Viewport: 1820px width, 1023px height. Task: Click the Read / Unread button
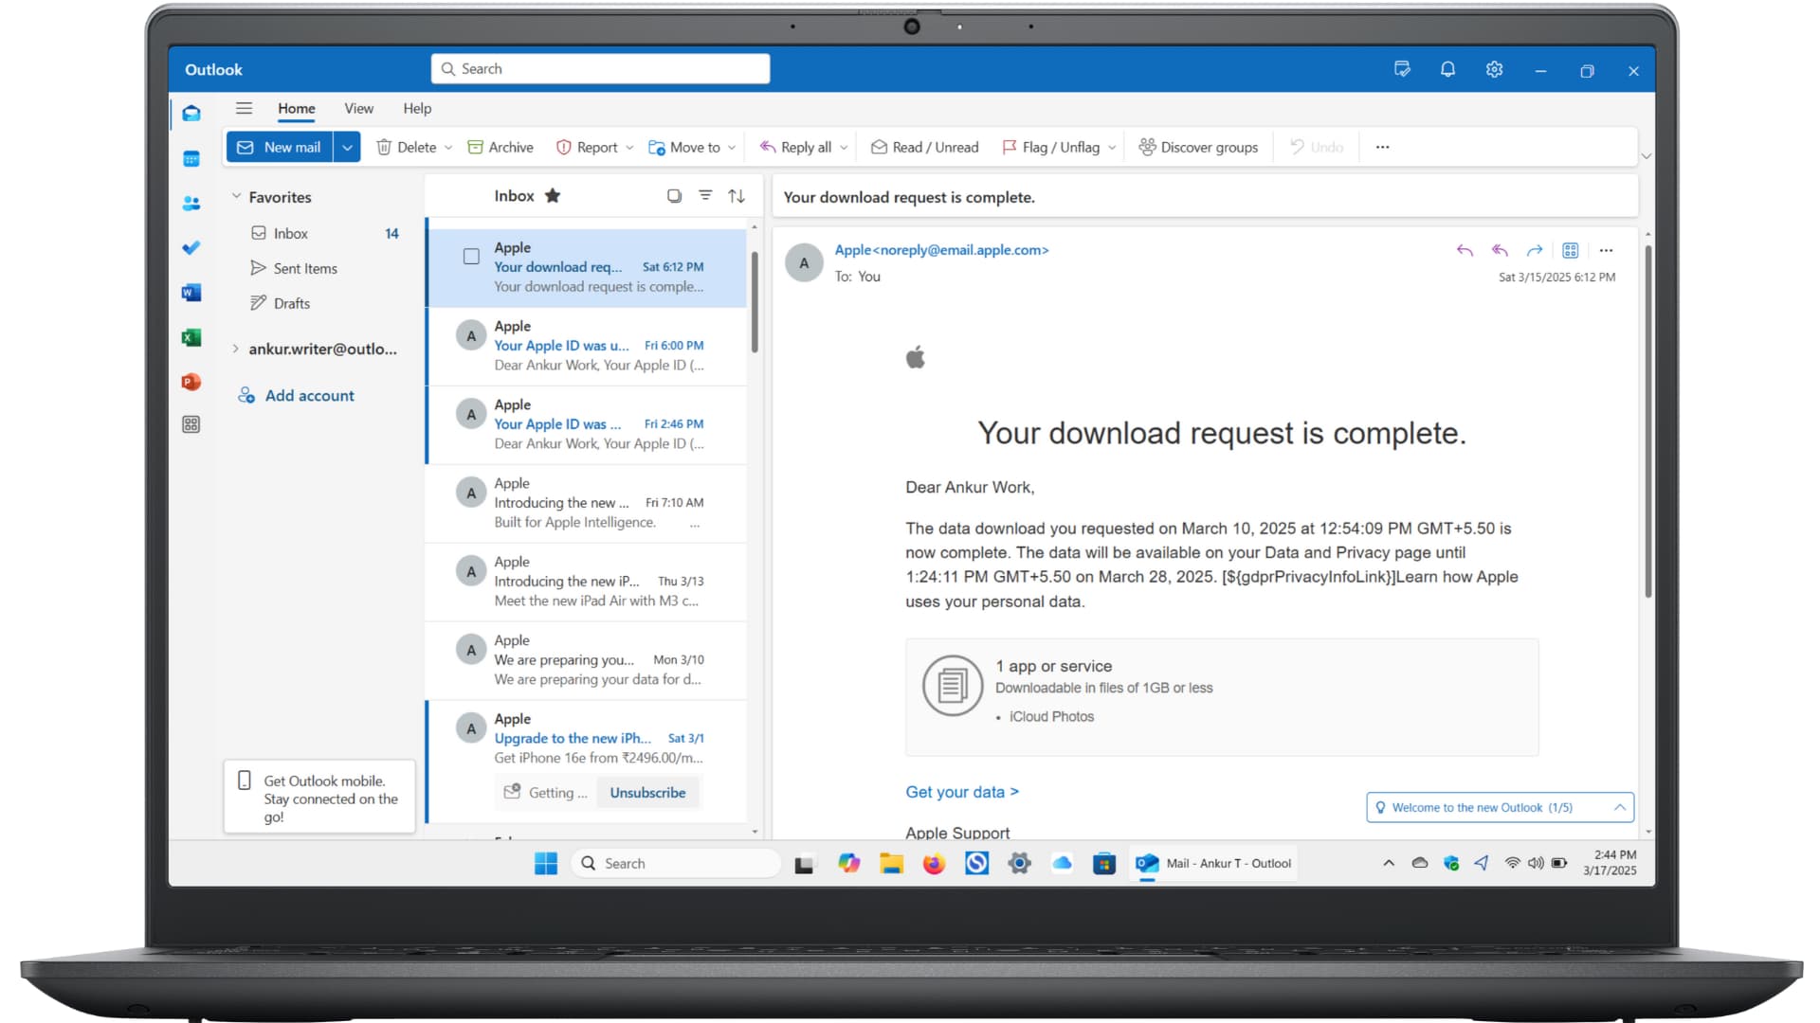924,147
